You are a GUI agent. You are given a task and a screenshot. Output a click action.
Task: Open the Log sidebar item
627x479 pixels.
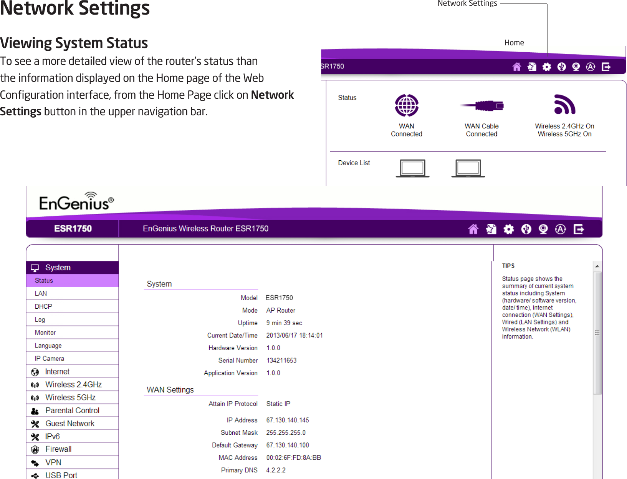click(x=72, y=320)
